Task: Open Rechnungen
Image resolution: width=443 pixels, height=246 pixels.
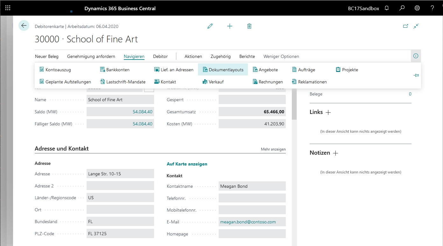Action: (268, 82)
